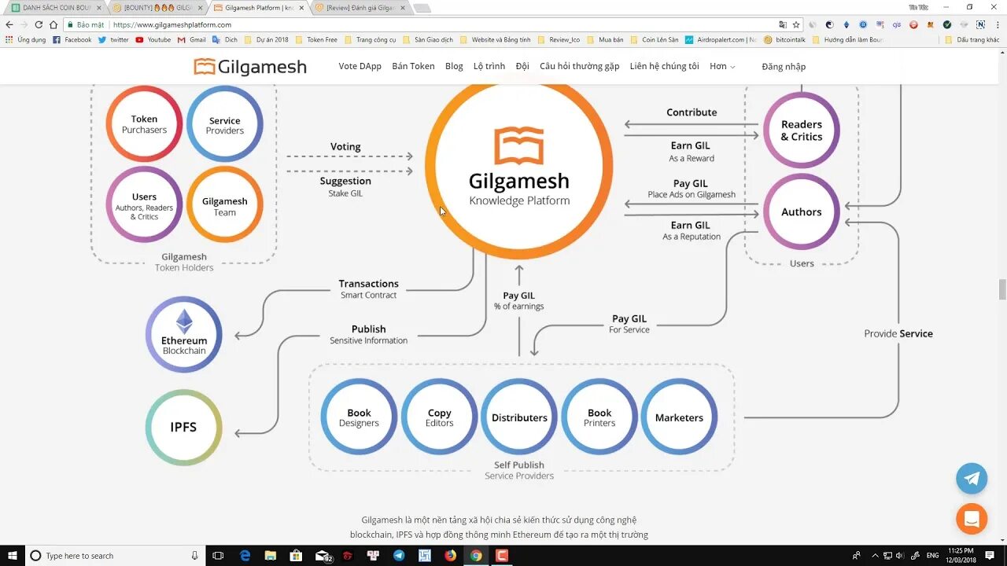Image resolution: width=1007 pixels, height=566 pixels.
Task: Click the Marketers circle in the diagram
Action: pyautogui.click(x=679, y=417)
